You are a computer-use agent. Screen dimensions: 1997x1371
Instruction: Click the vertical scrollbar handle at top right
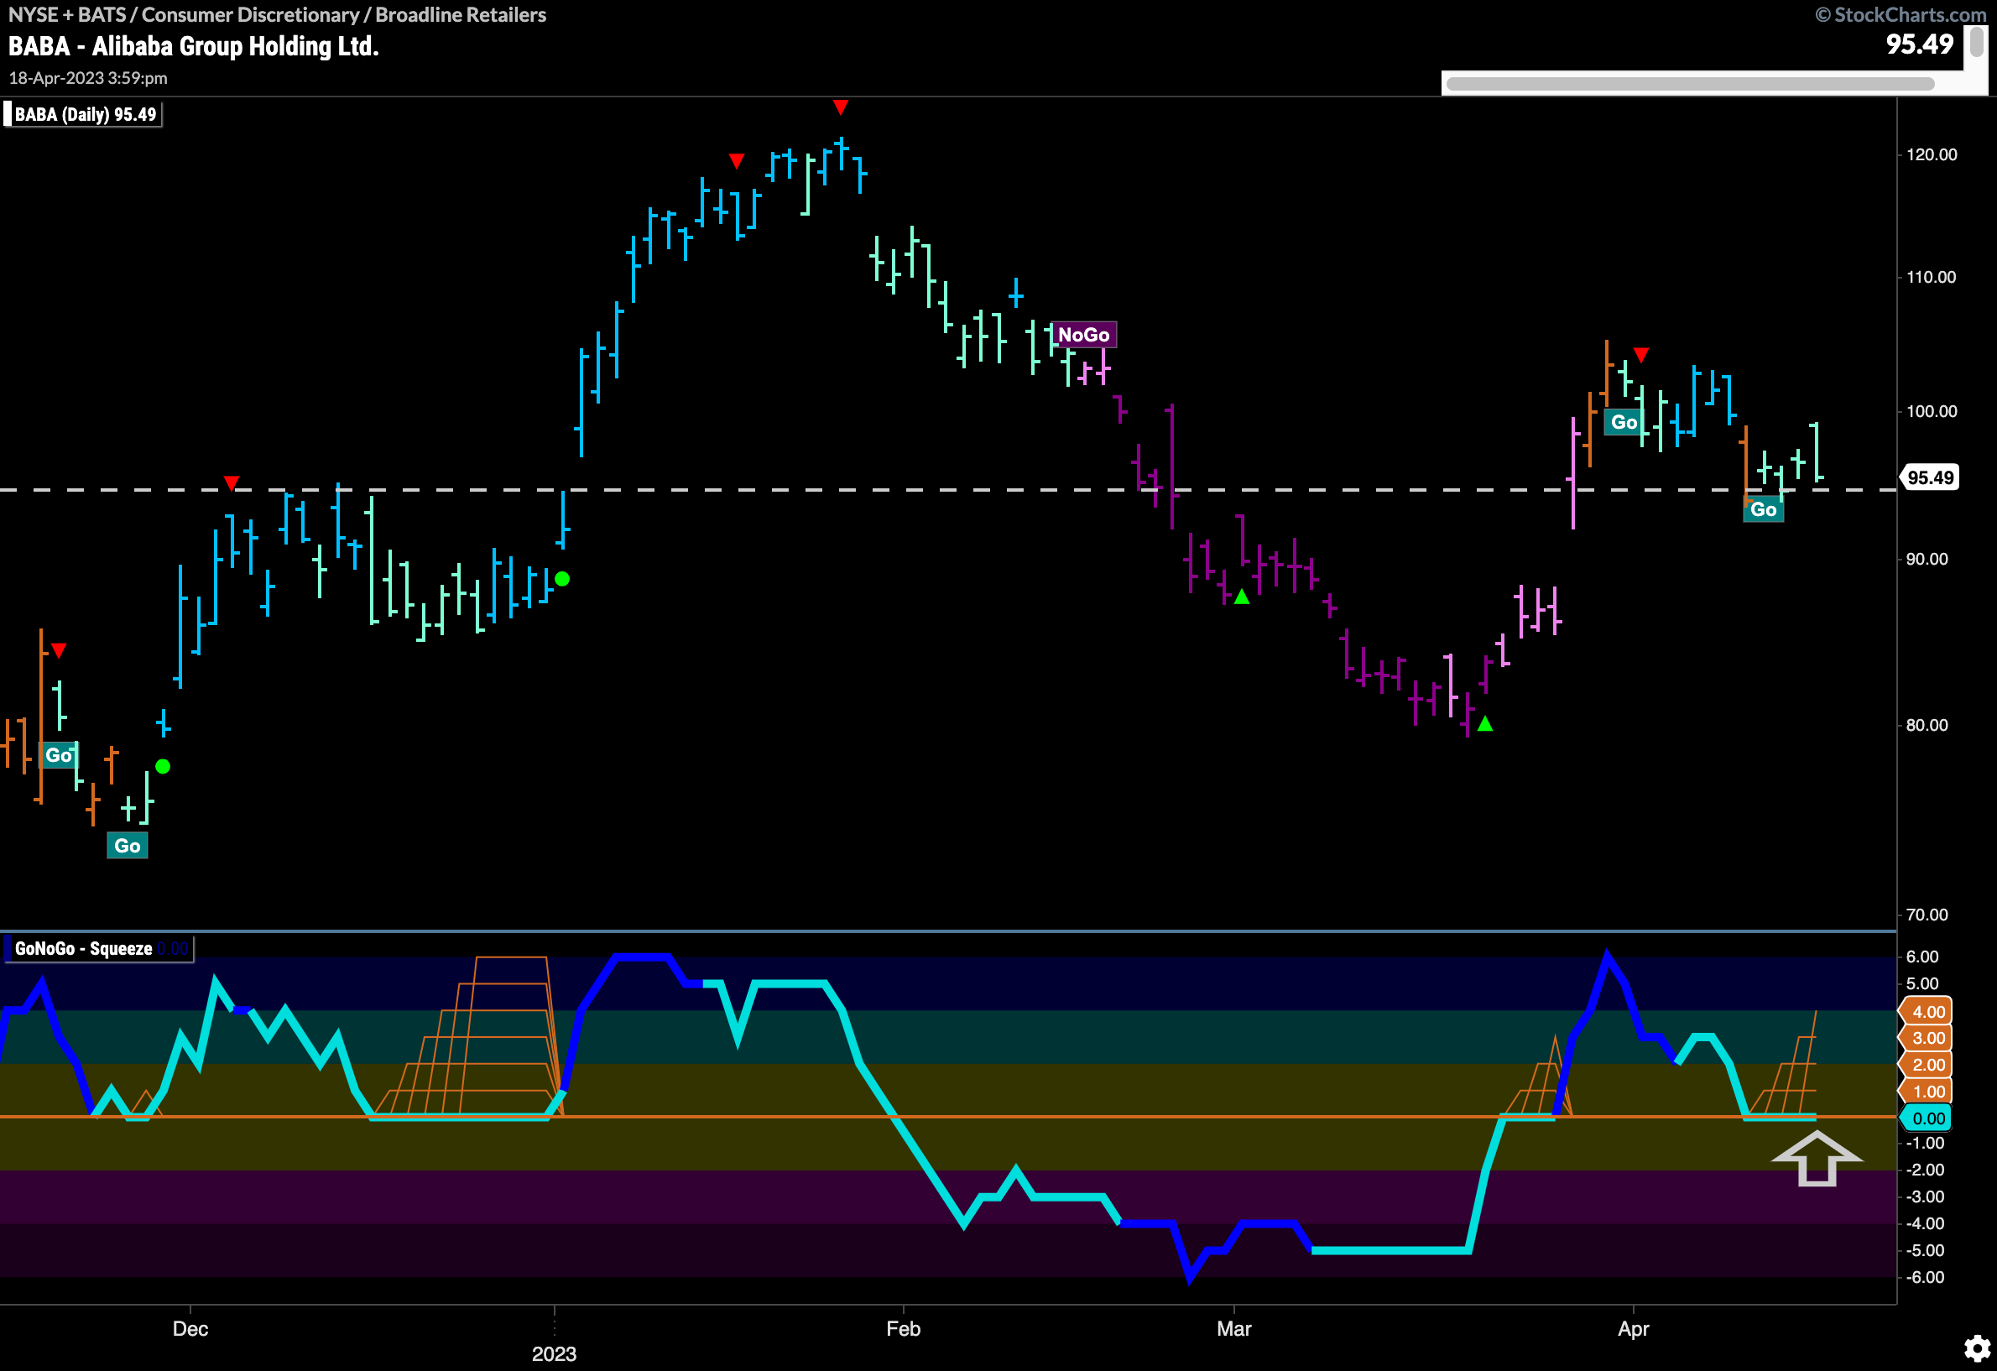1976,43
